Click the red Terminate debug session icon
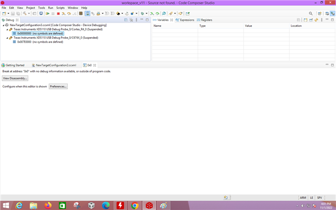The height and width of the screenshot is (210, 336). (58, 14)
